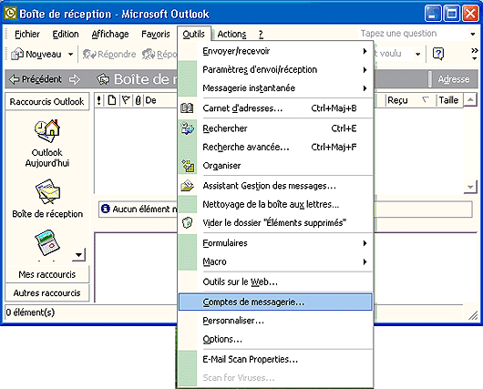Expand the Formulaires submenu
The width and height of the screenshot is (483, 389).
365,243
